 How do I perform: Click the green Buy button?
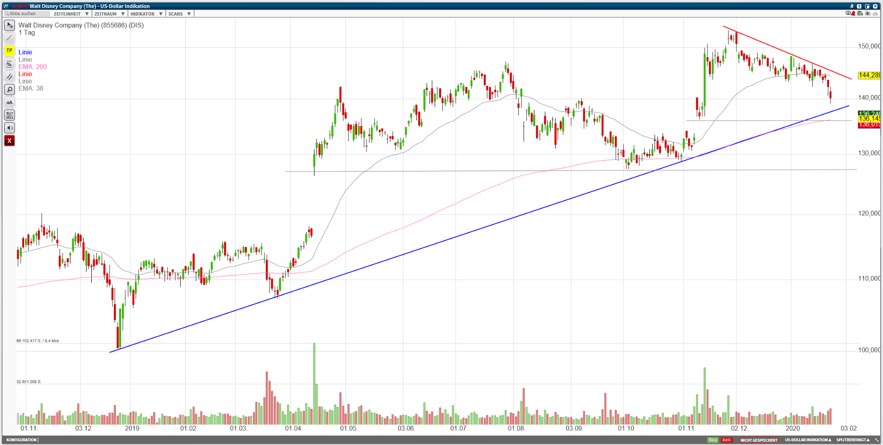[713, 440]
